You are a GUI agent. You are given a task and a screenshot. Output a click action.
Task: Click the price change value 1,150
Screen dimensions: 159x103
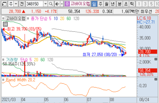[x=36, y=11]
